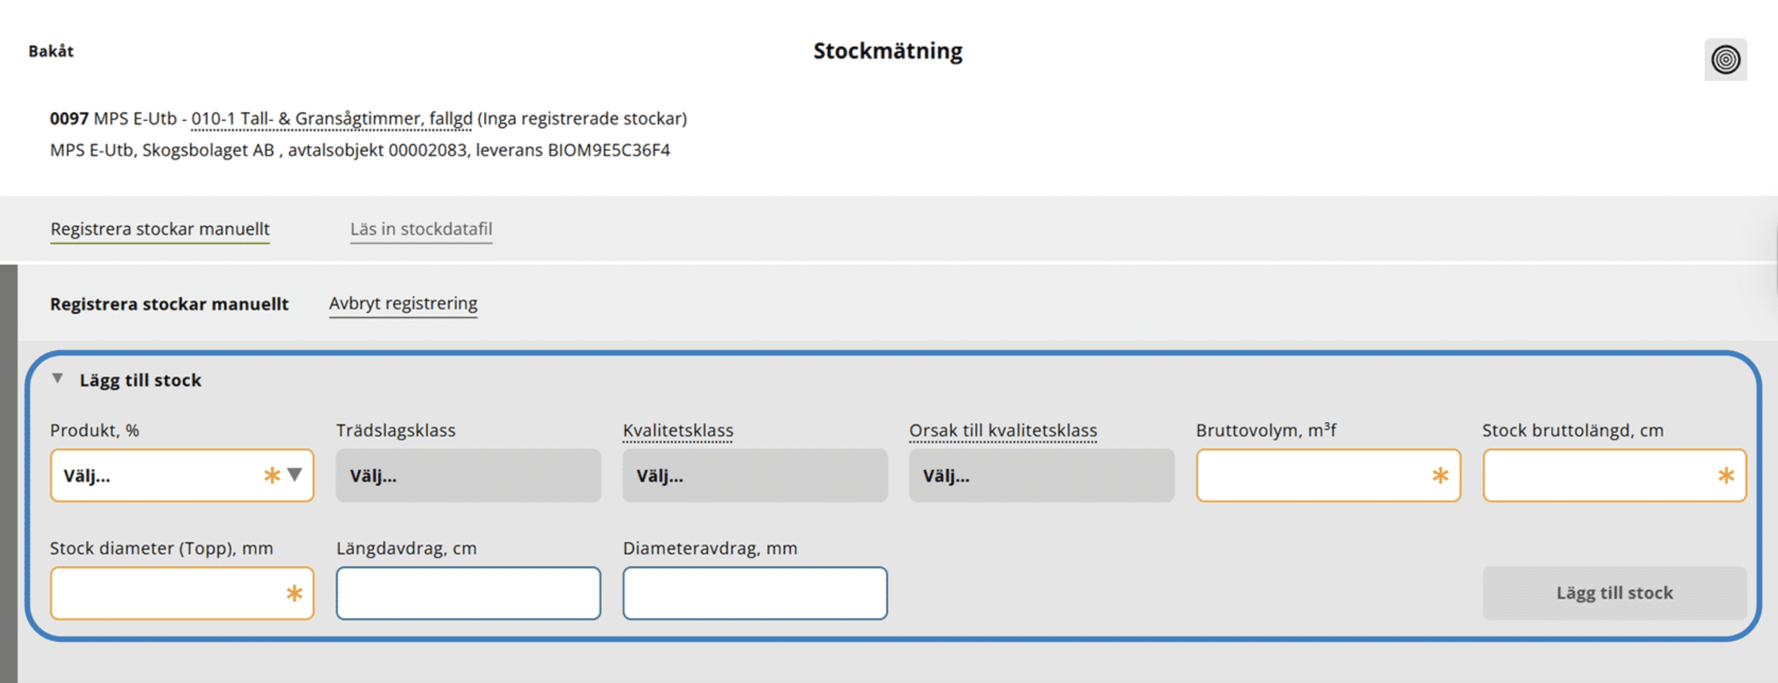The width and height of the screenshot is (1778, 683).
Task: Click the 010-1 Tall- & Gransågtimmer link
Action: pyautogui.click(x=332, y=119)
